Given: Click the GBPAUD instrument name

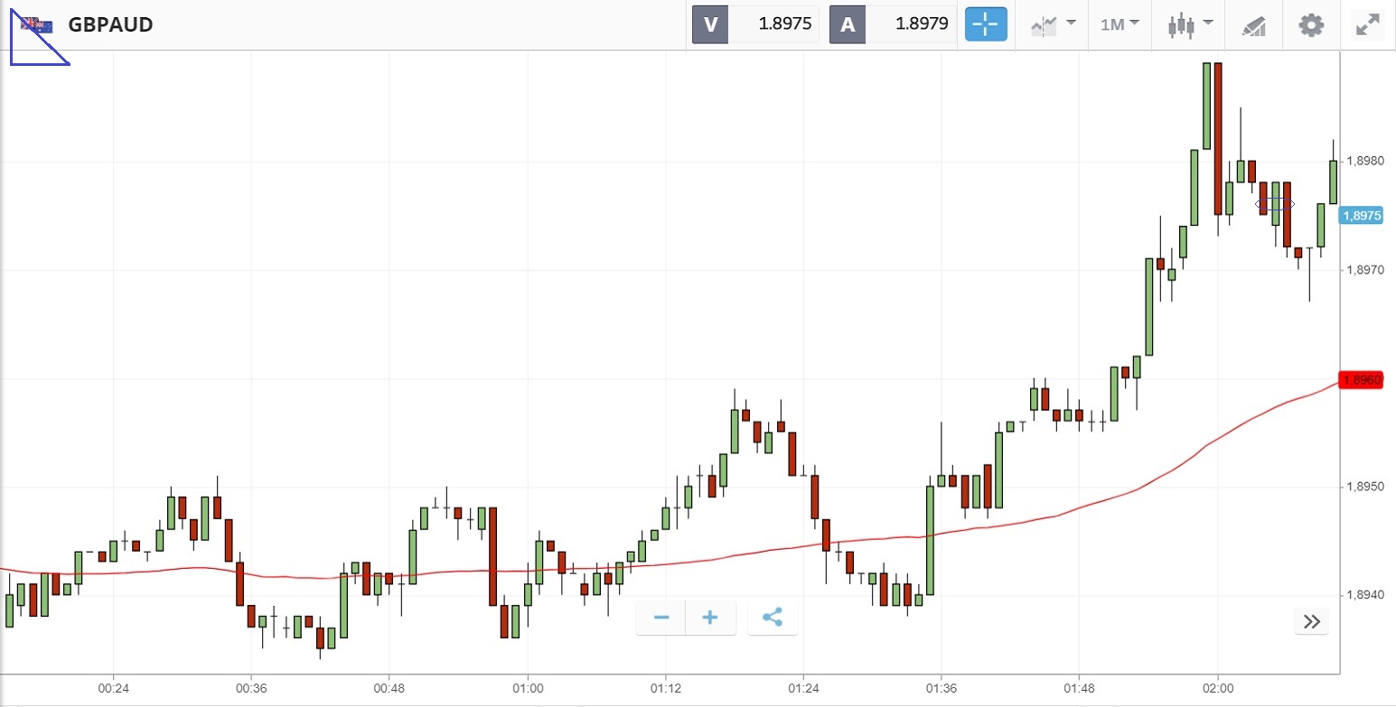Looking at the screenshot, I should 110,25.
